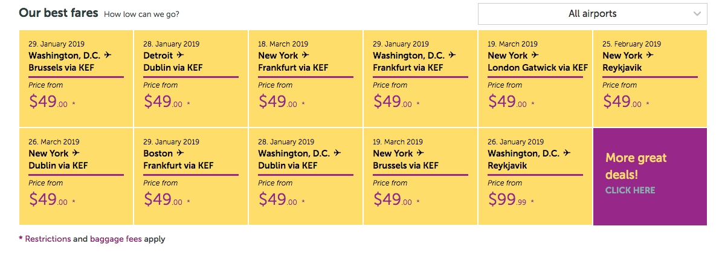The width and height of the screenshot is (722, 255).
Task: Click the purple More great deals tile
Action: click(x=649, y=176)
